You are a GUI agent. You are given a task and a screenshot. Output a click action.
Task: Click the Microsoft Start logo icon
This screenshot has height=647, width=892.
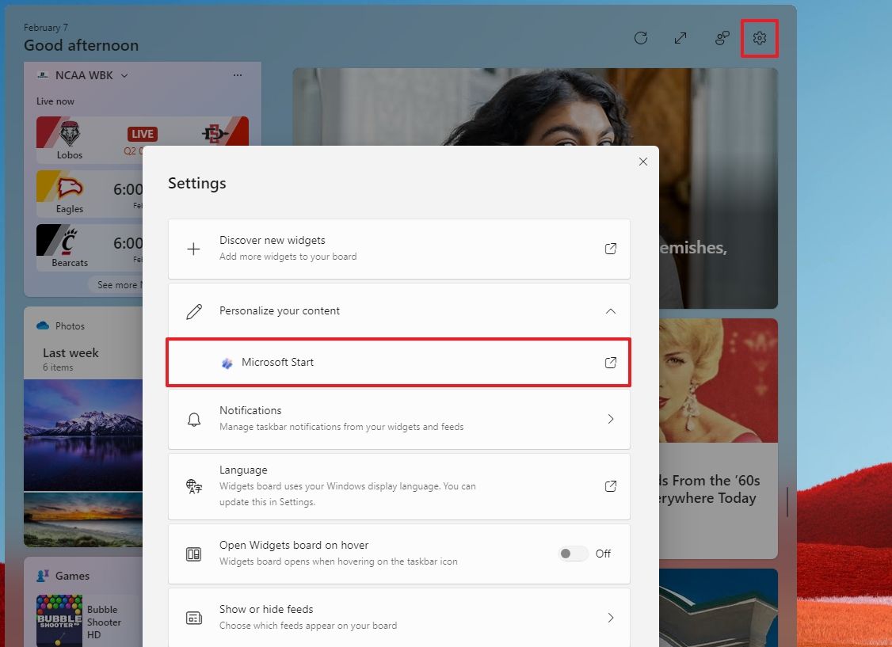[227, 363]
